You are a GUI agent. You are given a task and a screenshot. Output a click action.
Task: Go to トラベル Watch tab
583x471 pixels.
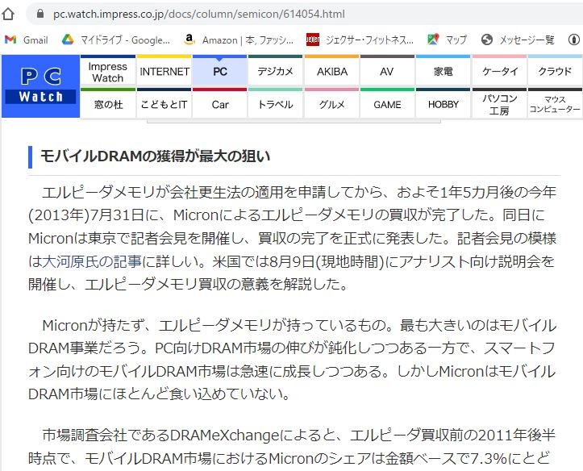coord(276,105)
